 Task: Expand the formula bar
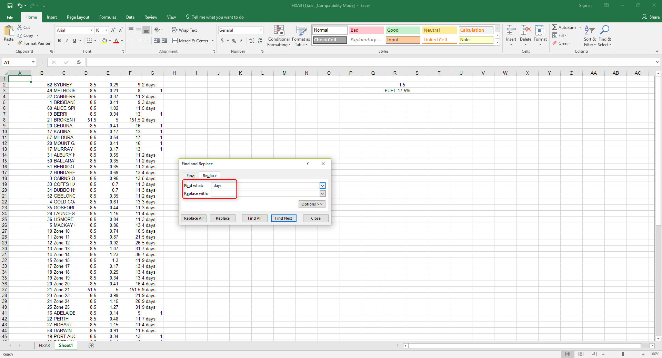tap(657, 62)
